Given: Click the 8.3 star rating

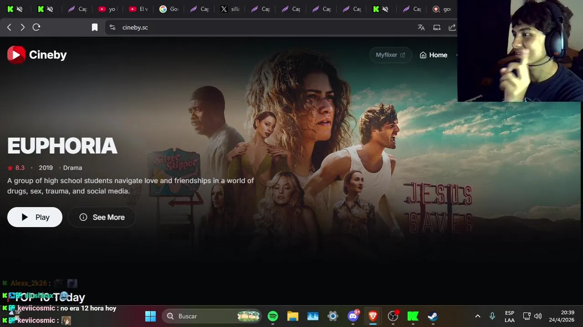Looking at the screenshot, I should pos(16,168).
